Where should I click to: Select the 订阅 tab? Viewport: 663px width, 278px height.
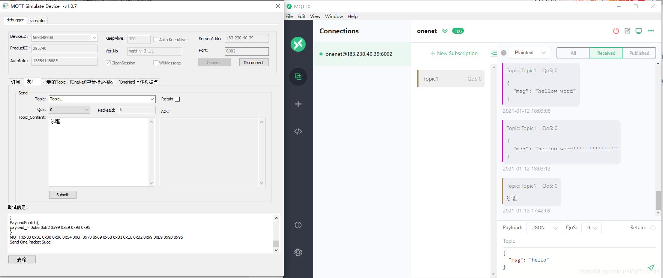pos(16,82)
